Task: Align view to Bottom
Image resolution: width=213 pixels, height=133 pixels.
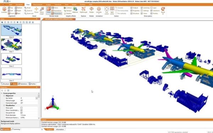Action: [x=18, y=8]
